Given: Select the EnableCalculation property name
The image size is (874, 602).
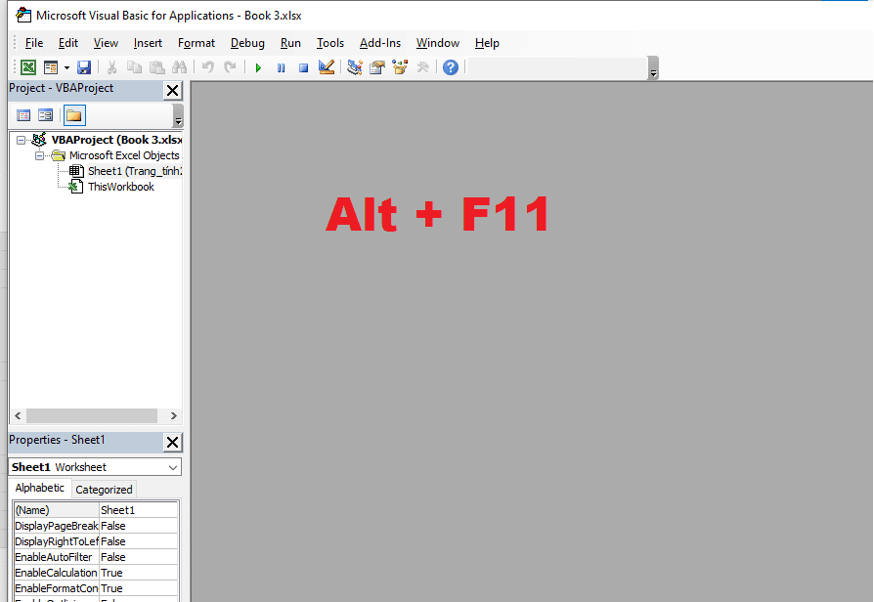Looking at the screenshot, I should tap(57, 573).
